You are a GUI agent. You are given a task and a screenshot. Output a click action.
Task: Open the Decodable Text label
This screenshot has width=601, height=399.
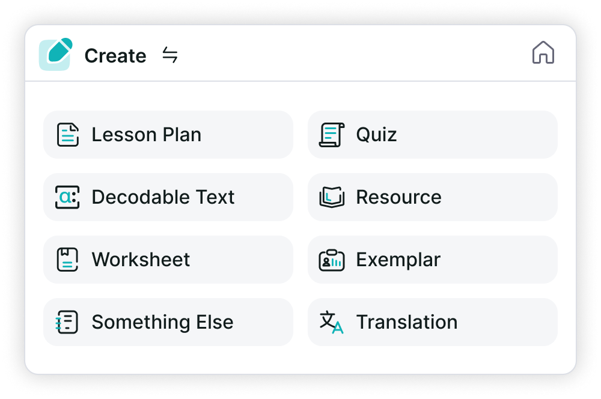click(x=163, y=197)
